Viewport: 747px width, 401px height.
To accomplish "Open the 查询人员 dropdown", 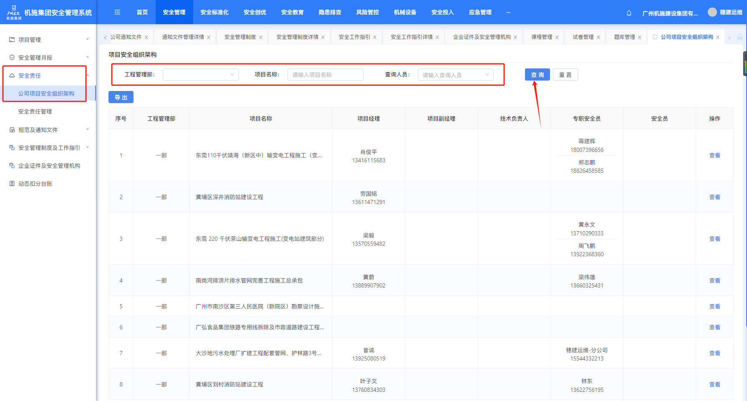I will click(455, 75).
